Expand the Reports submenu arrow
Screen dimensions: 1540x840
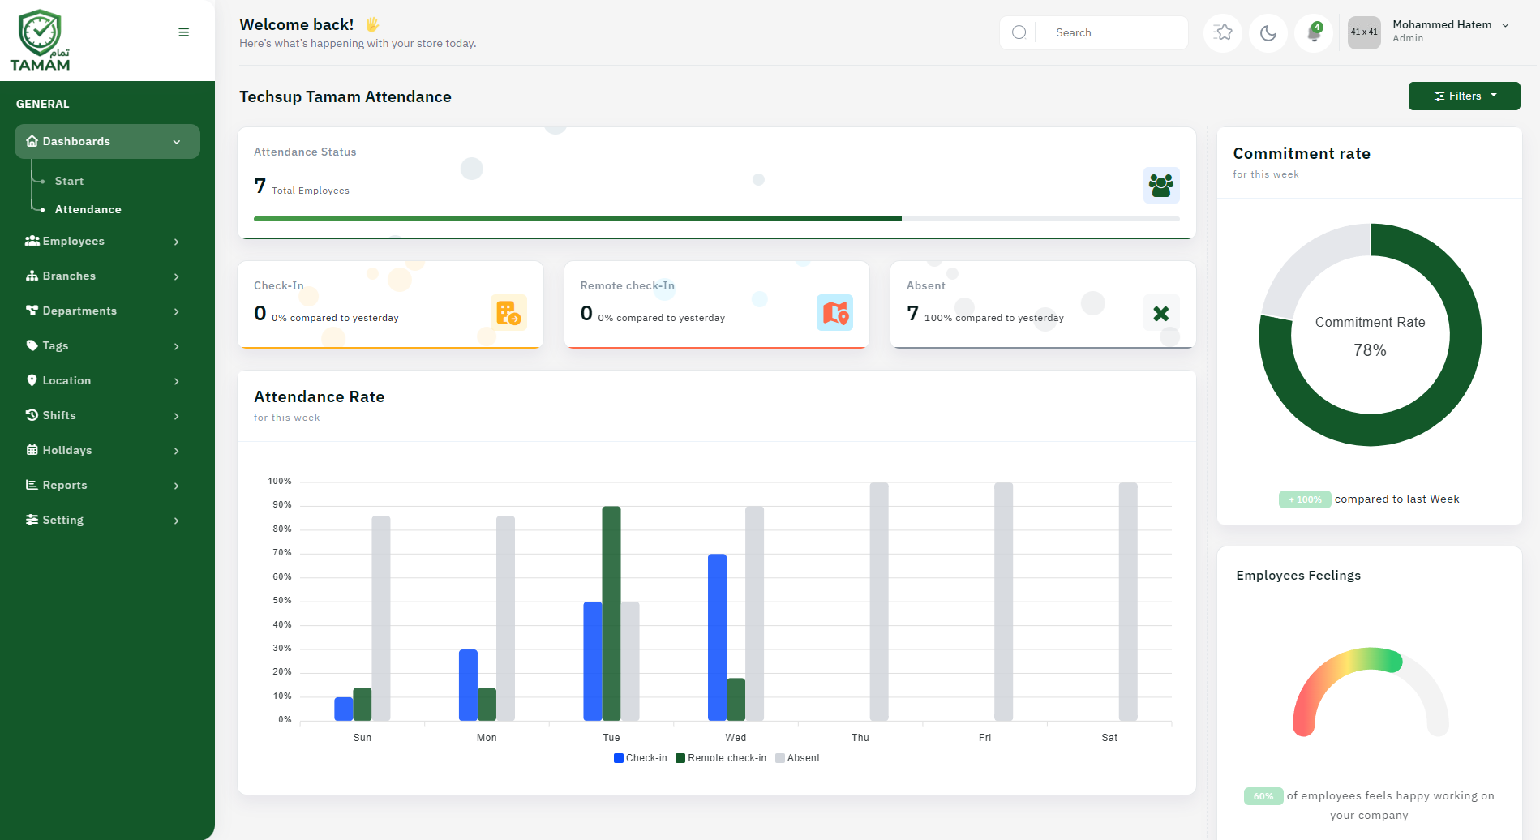tap(177, 486)
